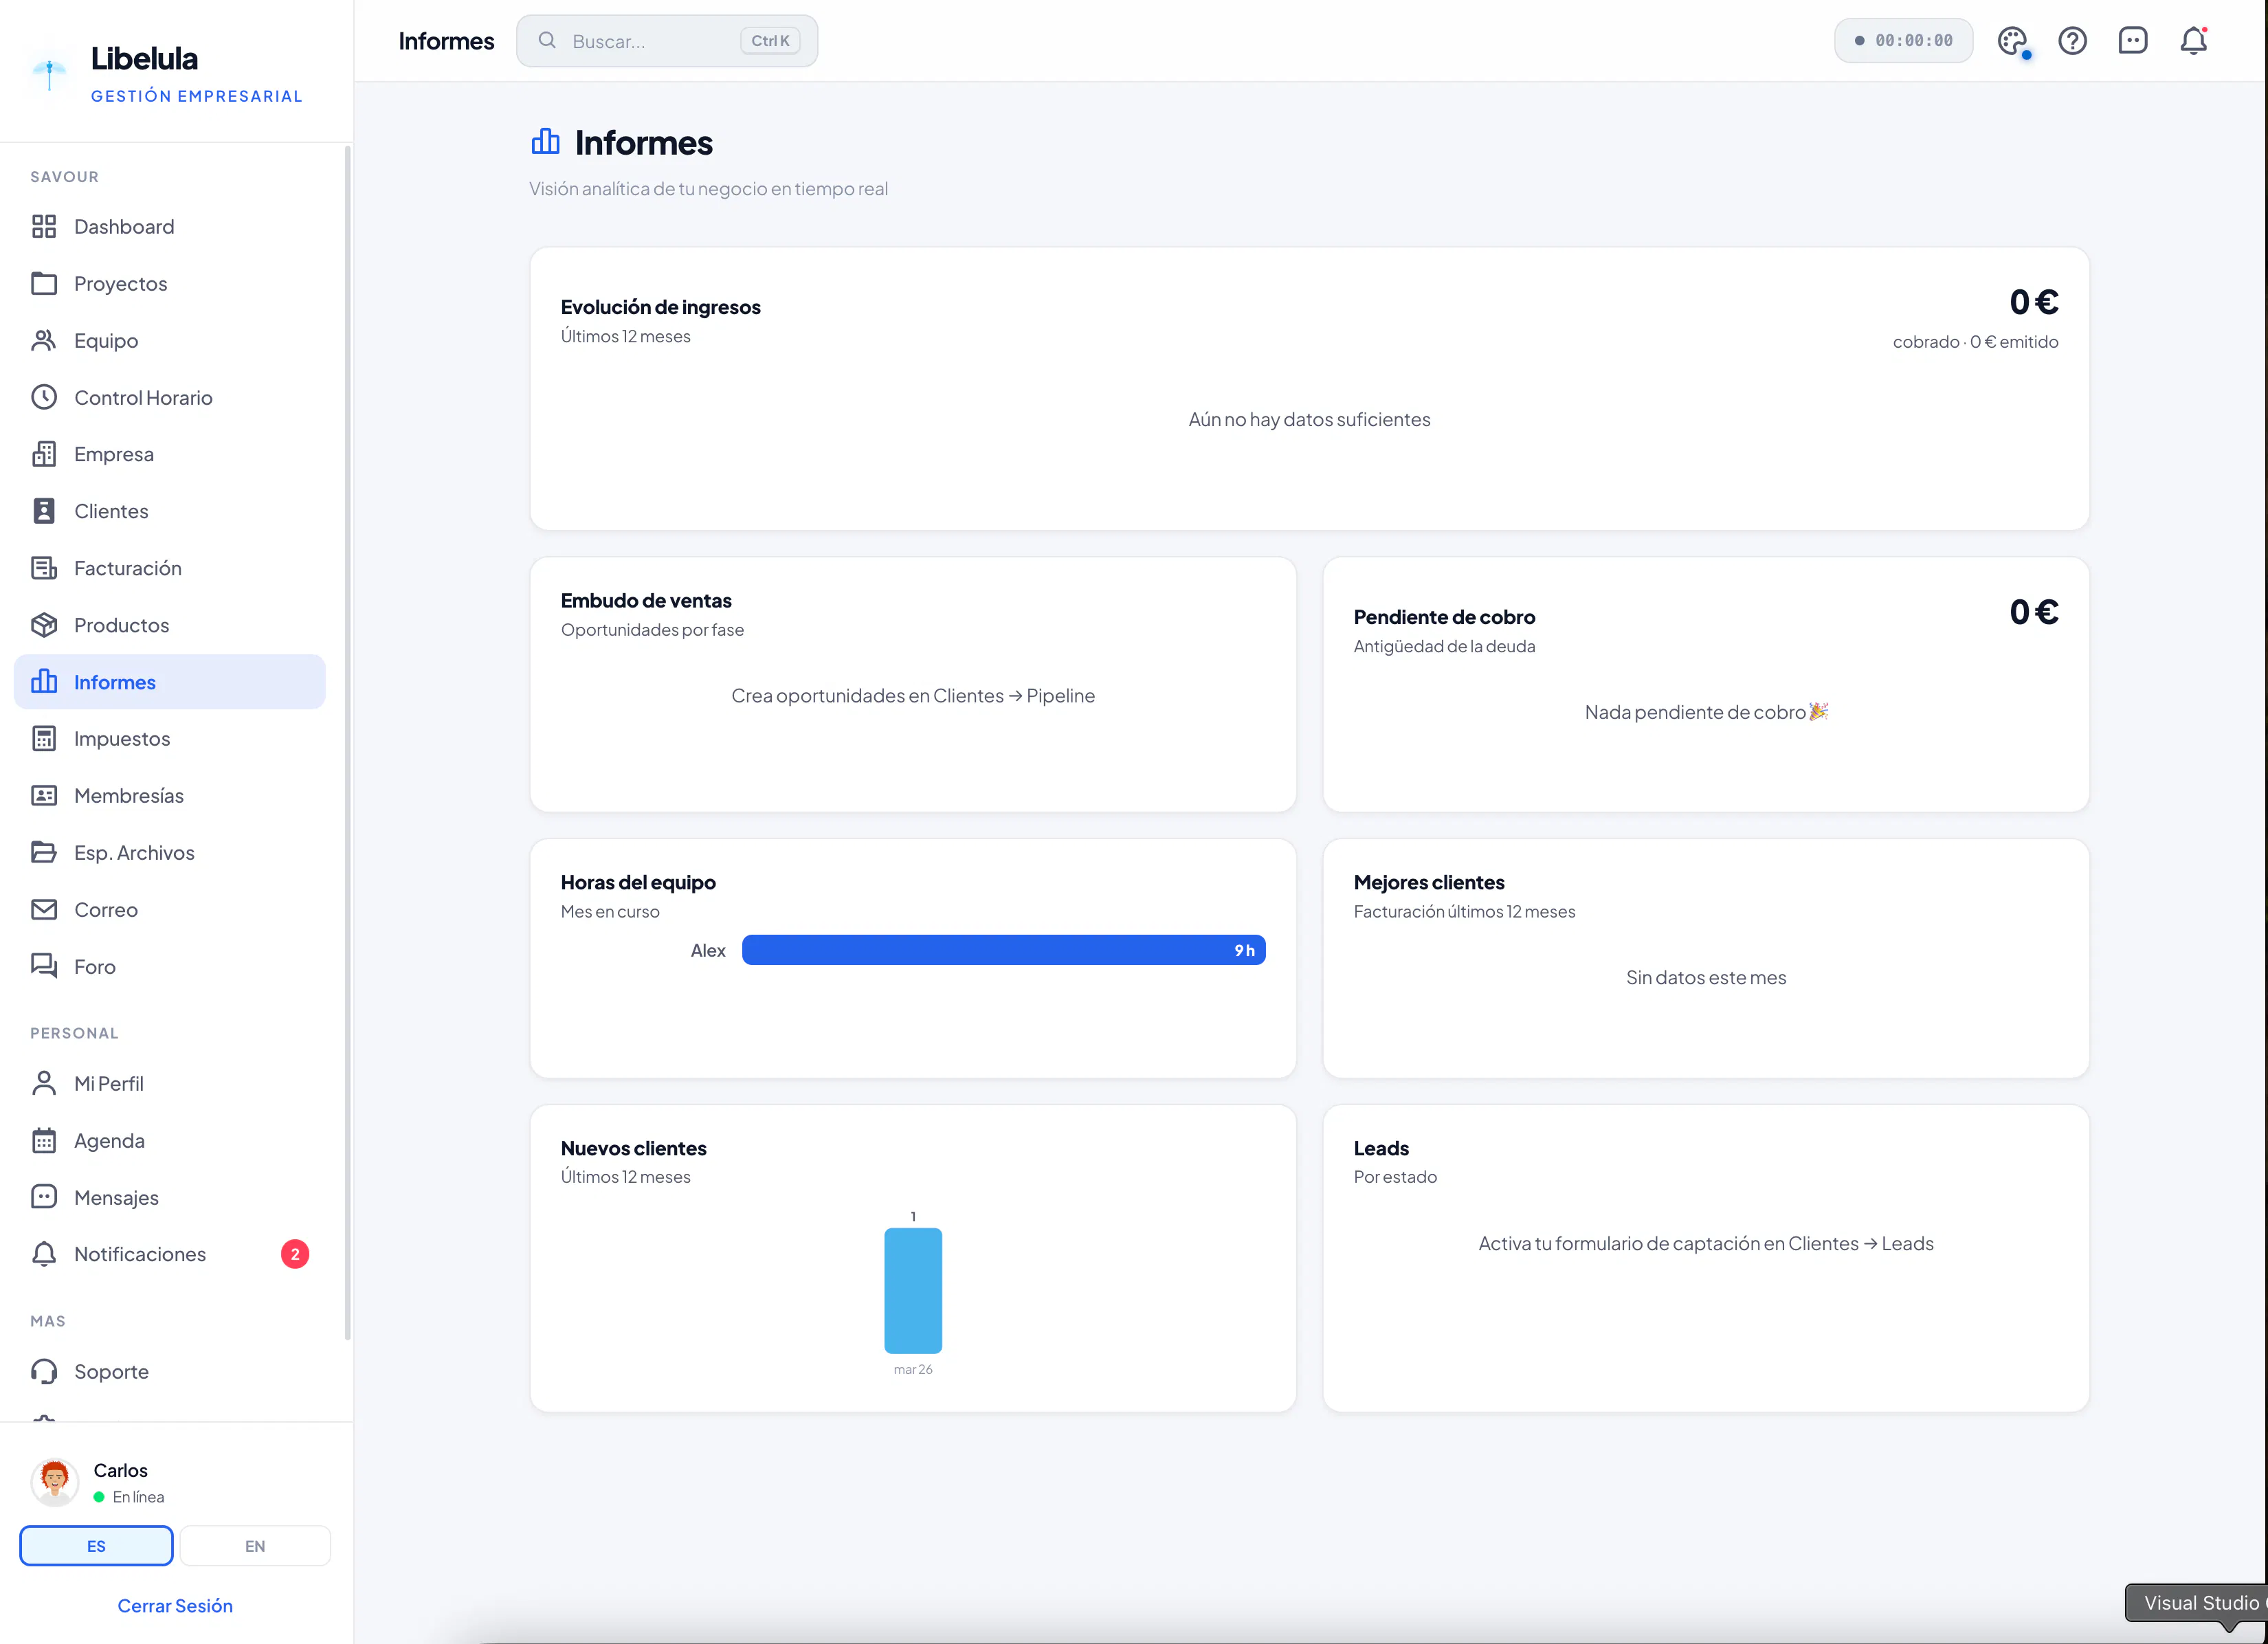This screenshot has width=2268, height=1644.
Task: Start the 00:00:00 timer button
Action: [1903, 41]
